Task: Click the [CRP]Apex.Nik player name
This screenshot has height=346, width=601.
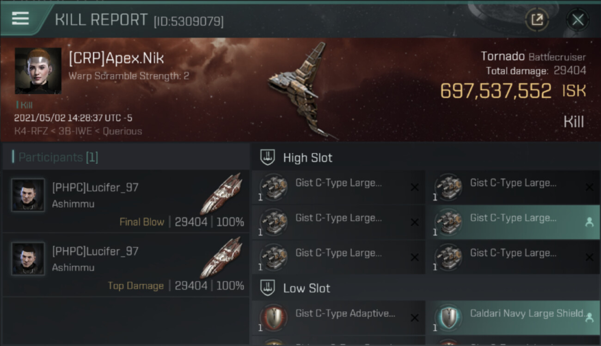Action: 116,58
